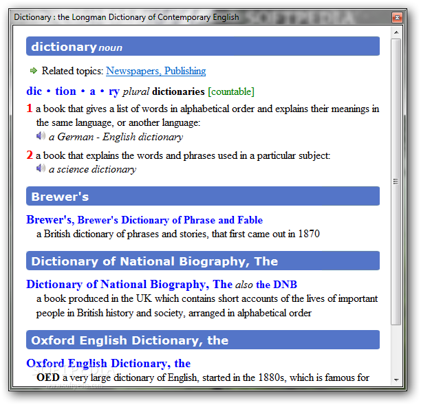421x405 pixels.
Task: Play audio for 'a German - English dictionary'
Action: pos(41,136)
